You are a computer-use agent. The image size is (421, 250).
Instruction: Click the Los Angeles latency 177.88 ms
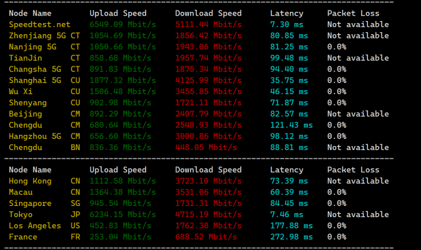point(291,226)
